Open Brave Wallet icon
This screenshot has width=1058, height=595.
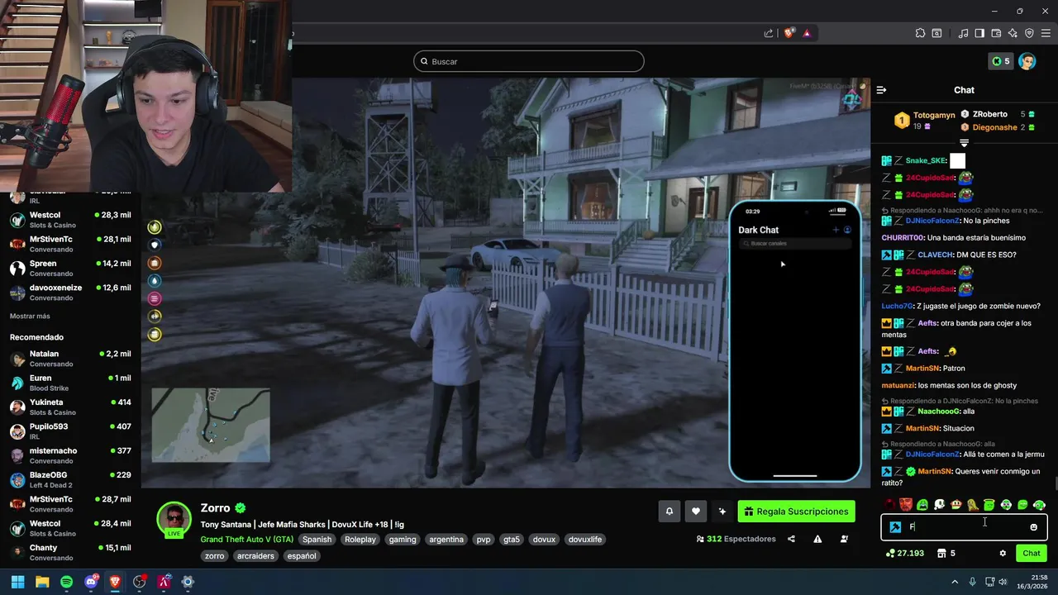pos(997,33)
